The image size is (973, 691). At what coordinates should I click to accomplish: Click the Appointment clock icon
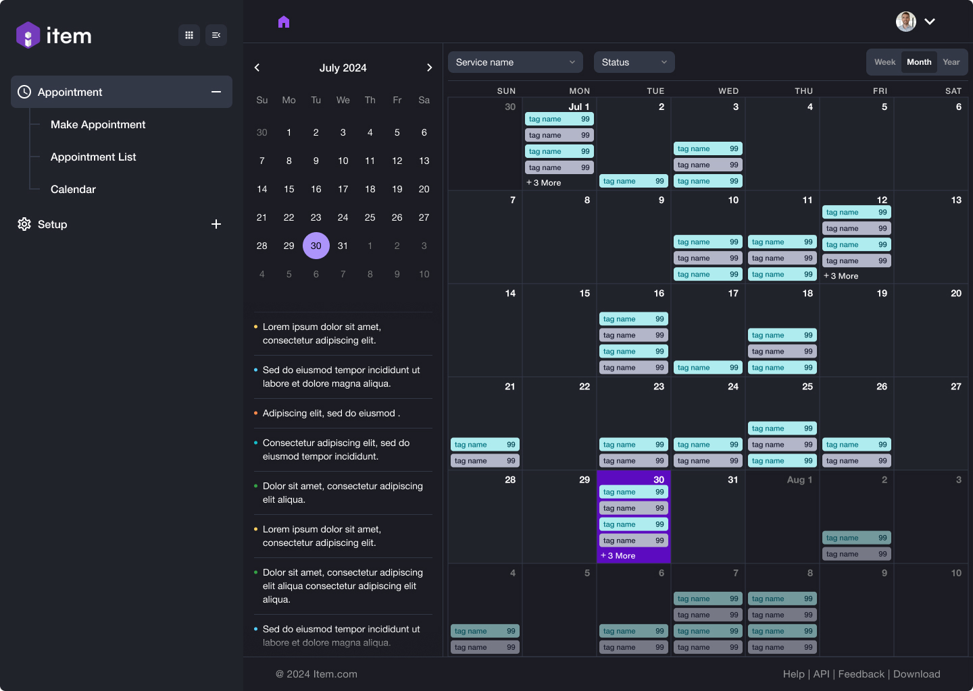(x=24, y=92)
